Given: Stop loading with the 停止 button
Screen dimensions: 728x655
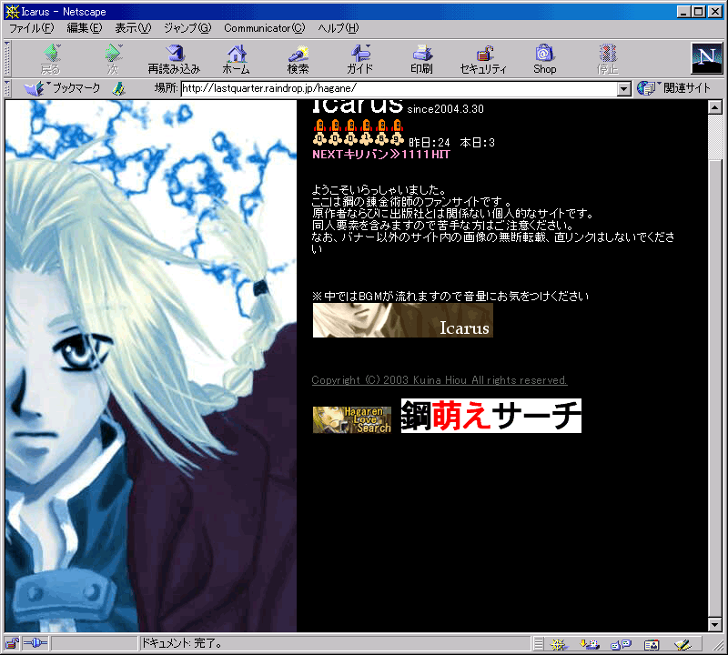Looking at the screenshot, I should [x=607, y=59].
